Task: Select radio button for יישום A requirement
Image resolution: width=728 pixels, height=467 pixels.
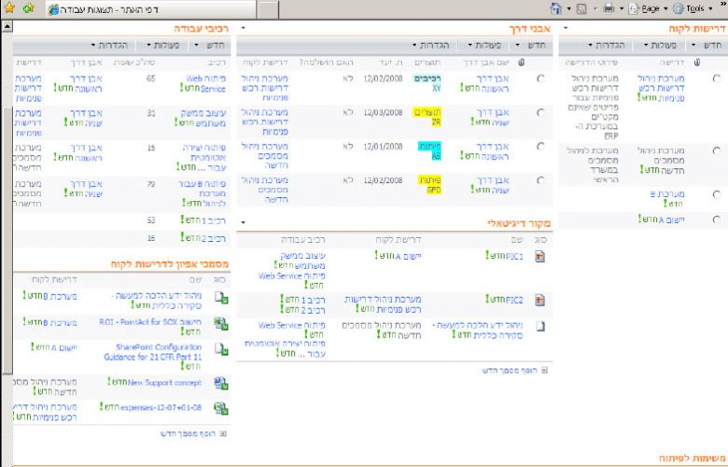Action: [717, 219]
